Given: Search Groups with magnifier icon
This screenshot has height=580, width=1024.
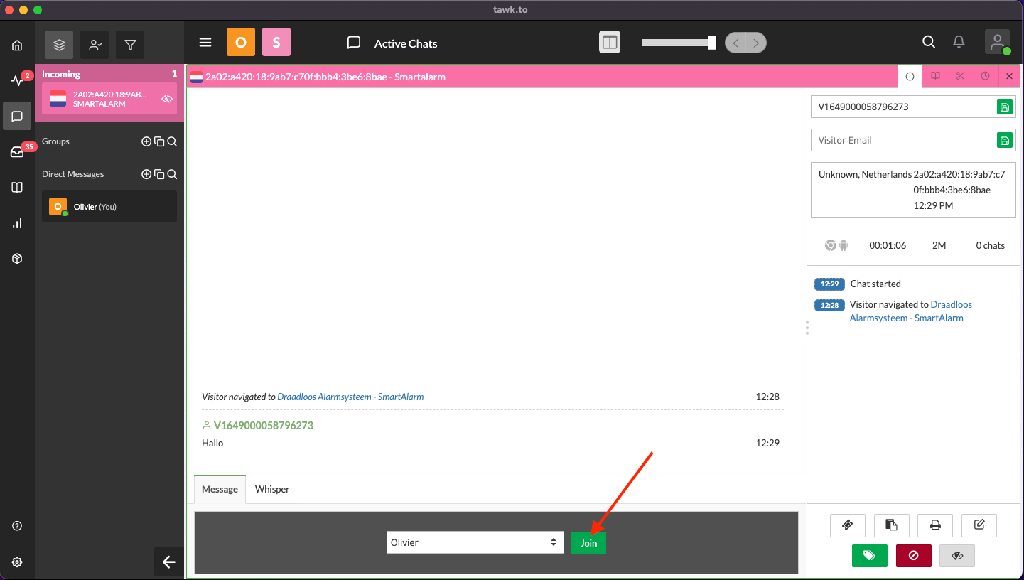Looking at the screenshot, I should [x=172, y=141].
